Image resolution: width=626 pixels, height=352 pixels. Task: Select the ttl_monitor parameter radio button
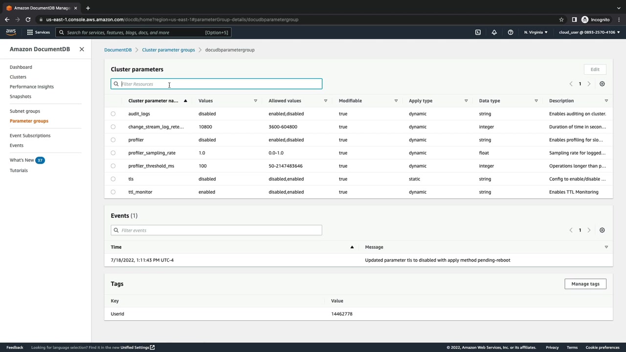point(113,192)
